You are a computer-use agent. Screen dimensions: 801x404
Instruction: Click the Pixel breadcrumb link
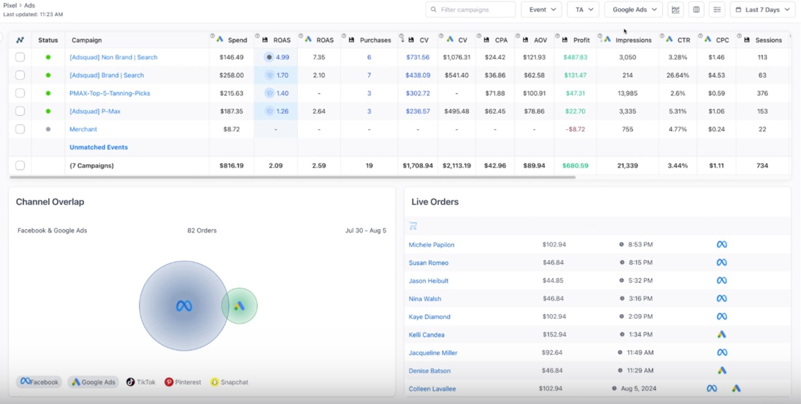(11, 5)
